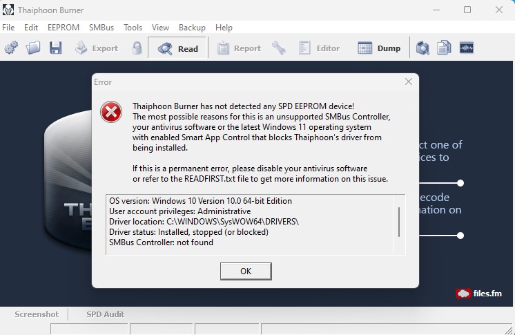Open the Report toolbar button
This screenshot has width=515, height=335.
[x=240, y=48]
